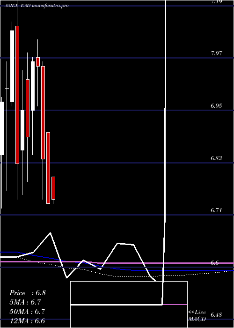Image resolution: width=234 pixels, height=328 pixels.
Task: Select the 6.71 price axis label
Action: point(216,210)
